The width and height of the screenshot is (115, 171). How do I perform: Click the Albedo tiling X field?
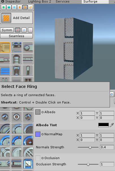(x=87, y=113)
